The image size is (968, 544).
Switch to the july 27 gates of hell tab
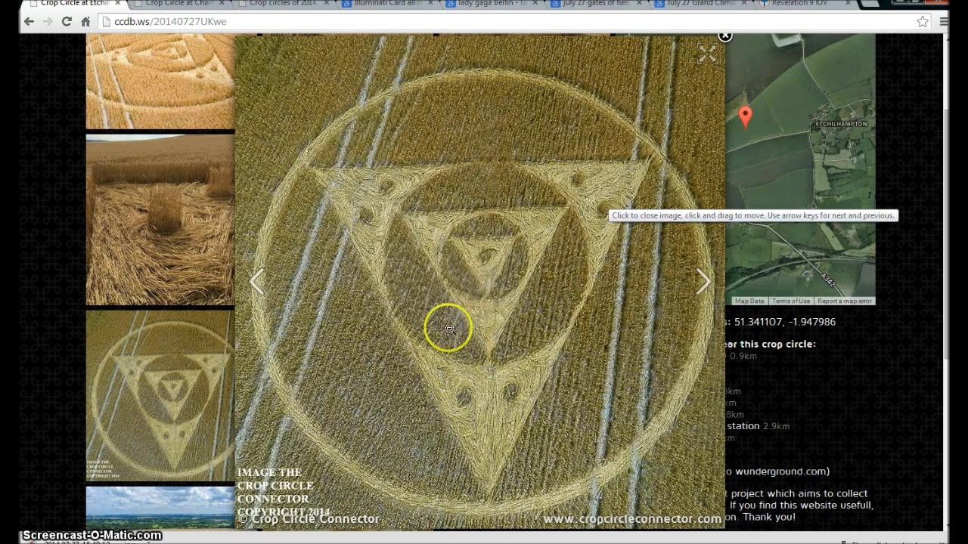pos(596,4)
